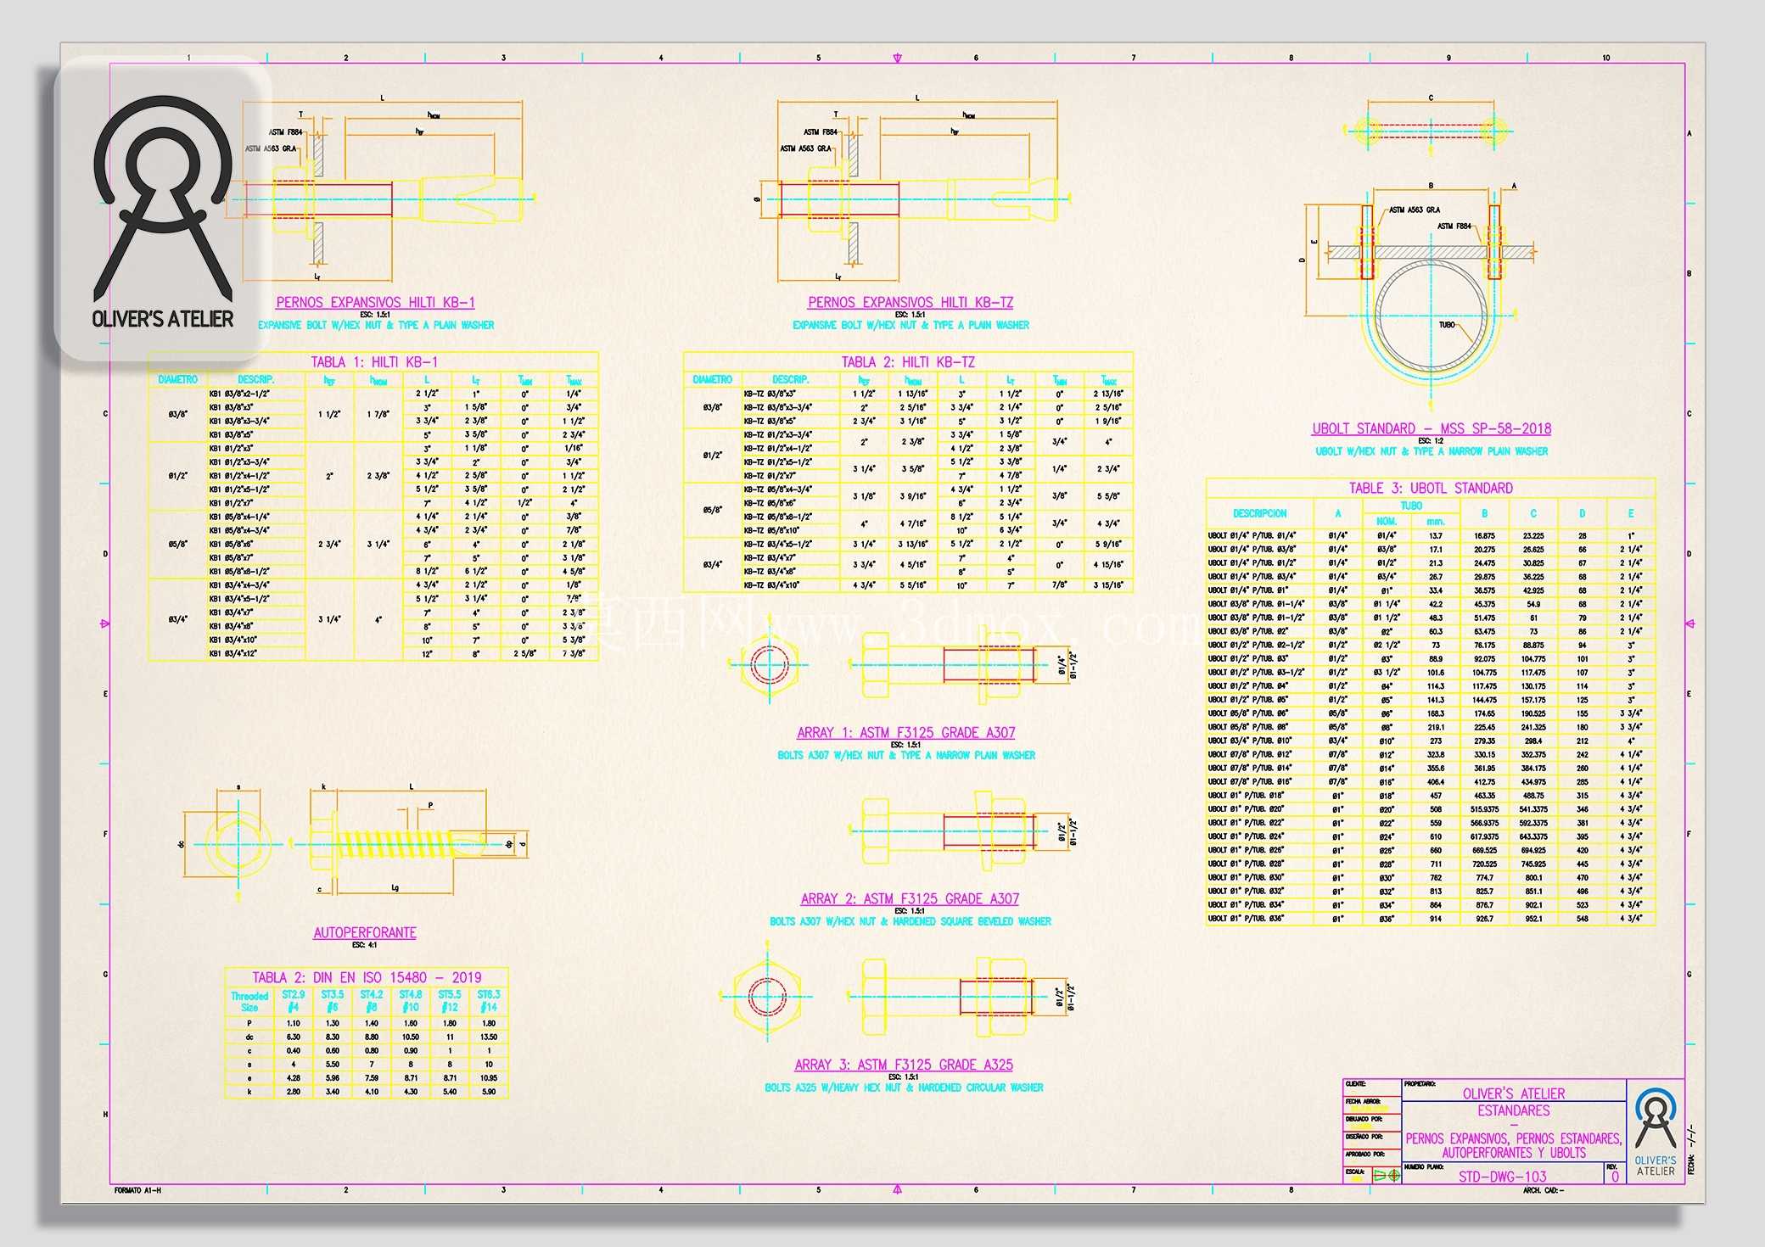Click the PERNOS EXPANSIVOS HILTI KB-TZ title
The height and width of the screenshot is (1247, 1765).
point(911,302)
